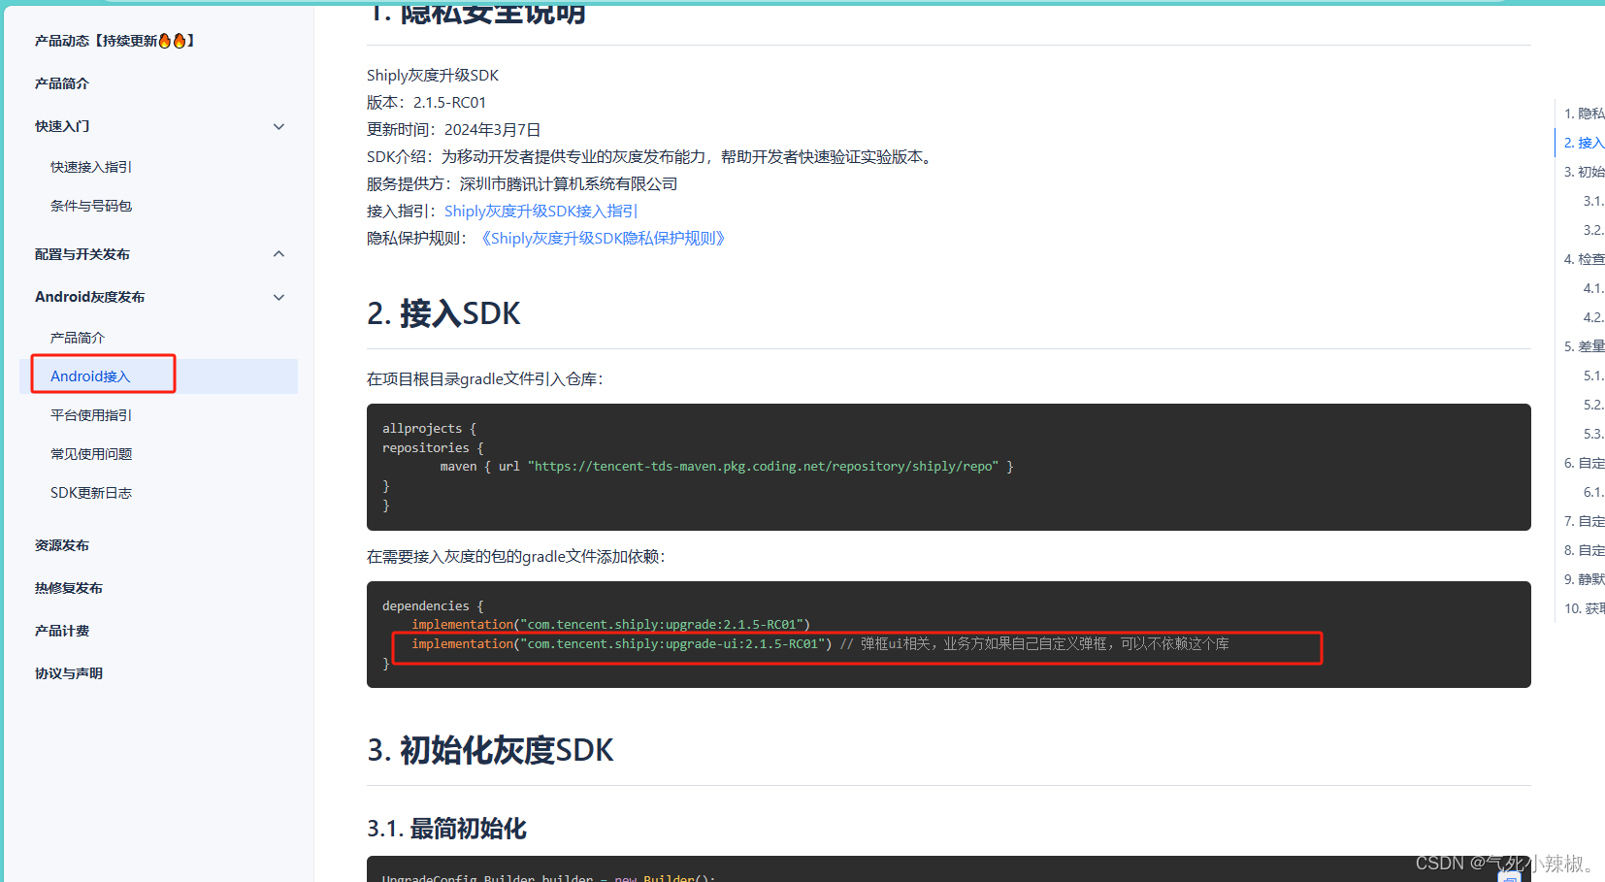The image size is (1605, 882).
Task: Expand the 快速入门 section chevron
Action: point(279,126)
